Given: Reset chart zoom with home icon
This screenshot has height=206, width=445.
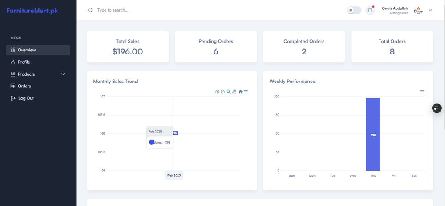Looking at the screenshot, I should pyautogui.click(x=240, y=92).
